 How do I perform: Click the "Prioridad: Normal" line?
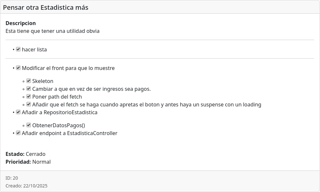click(28, 162)
